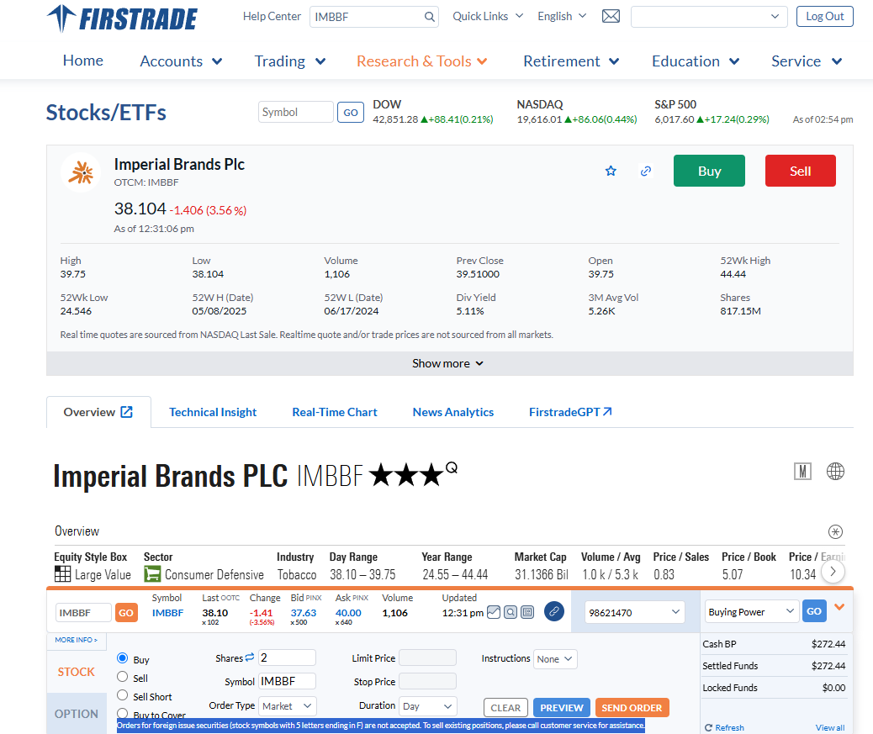The image size is (873, 734).
Task: Click the news icon in the ticker bar
Action: (527, 612)
